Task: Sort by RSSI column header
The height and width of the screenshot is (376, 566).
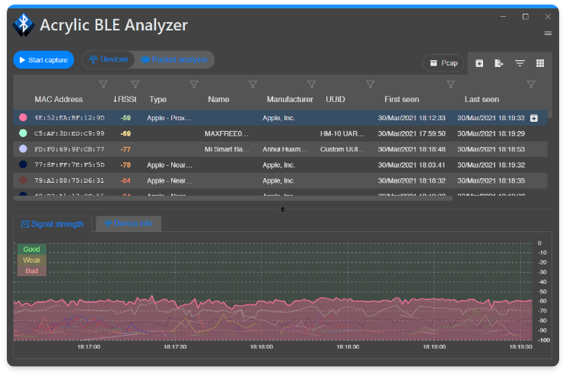Action: point(125,99)
